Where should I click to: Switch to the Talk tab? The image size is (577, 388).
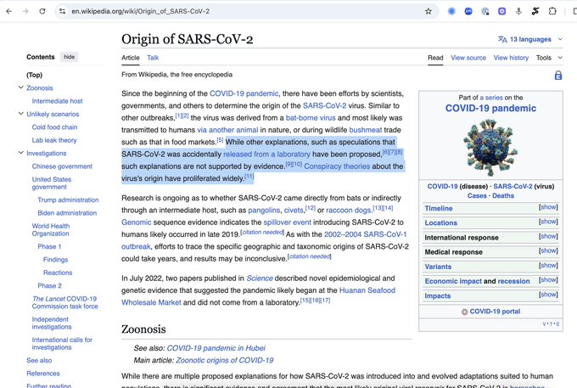pos(153,58)
